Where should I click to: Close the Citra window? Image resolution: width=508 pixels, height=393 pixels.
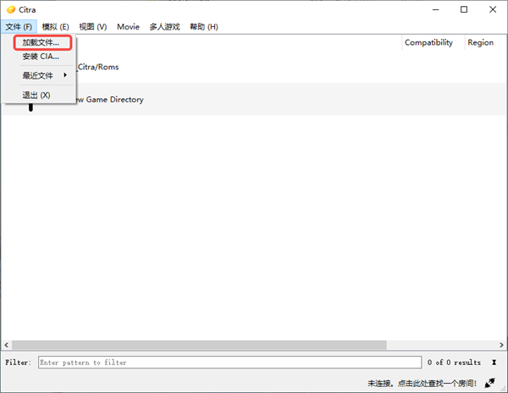click(493, 9)
